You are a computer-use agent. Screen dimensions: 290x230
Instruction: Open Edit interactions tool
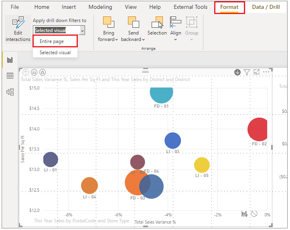[x=18, y=29]
